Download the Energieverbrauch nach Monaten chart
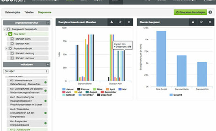Image resolution: width=216 pixels, height=131 pixels. (111, 22)
